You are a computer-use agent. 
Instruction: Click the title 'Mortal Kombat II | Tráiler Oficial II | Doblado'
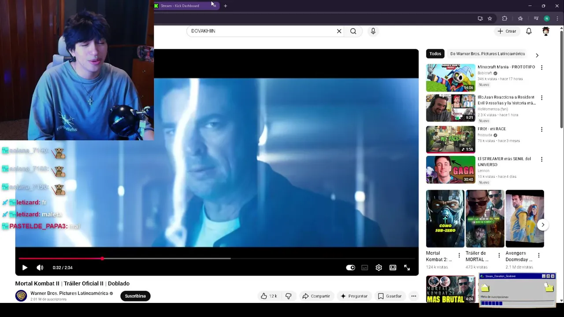pyautogui.click(x=72, y=284)
